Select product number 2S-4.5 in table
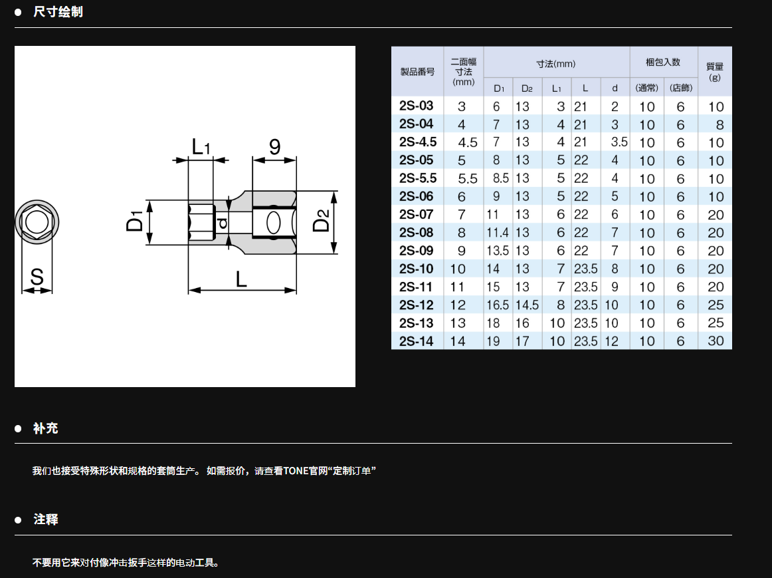Viewport: 772px width, 578px height. (417, 142)
